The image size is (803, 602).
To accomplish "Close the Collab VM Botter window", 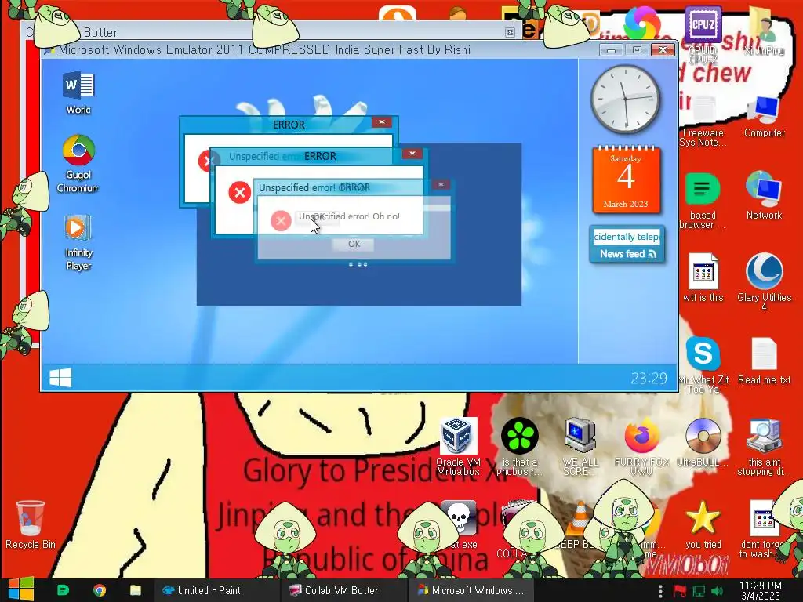I will click(x=510, y=32).
